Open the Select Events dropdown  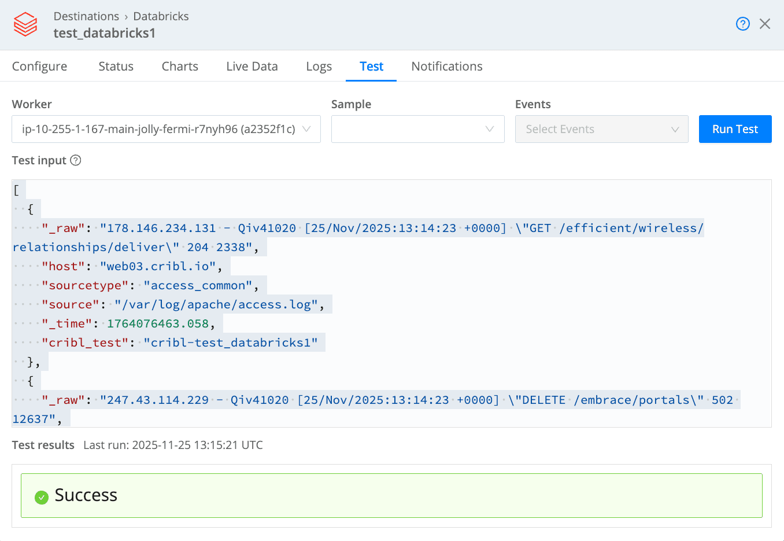[x=601, y=129]
